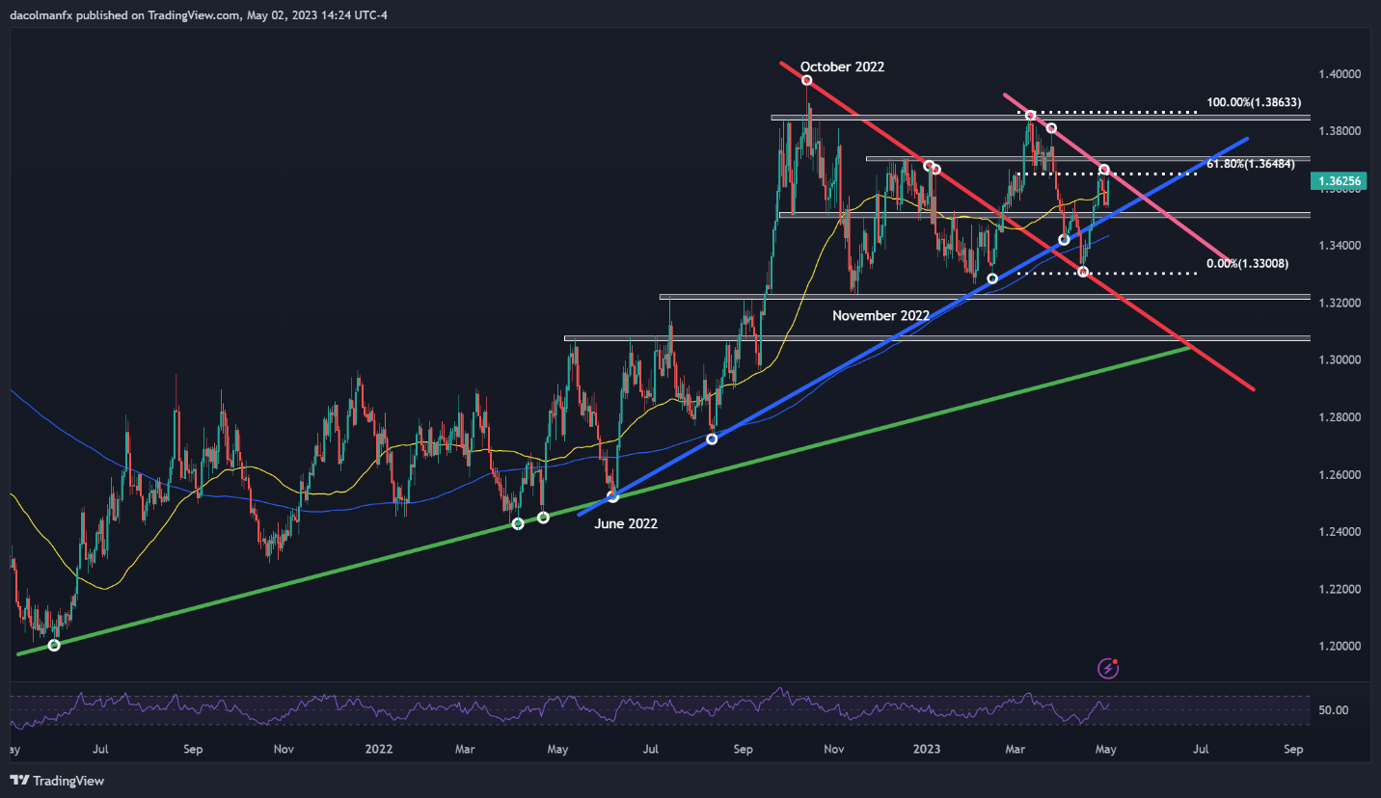Click the RSI 50.00 scale label

[x=1334, y=710]
